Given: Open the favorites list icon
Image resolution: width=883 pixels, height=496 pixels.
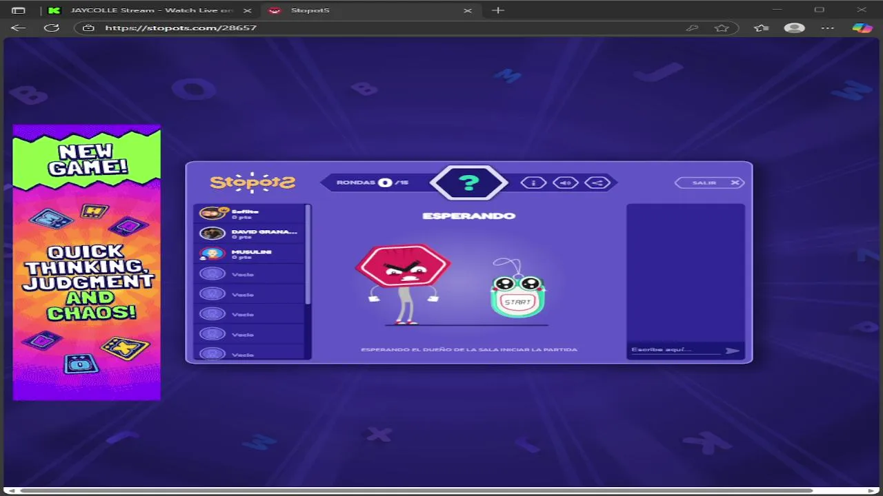Looking at the screenshot, I should pos(761,28).
